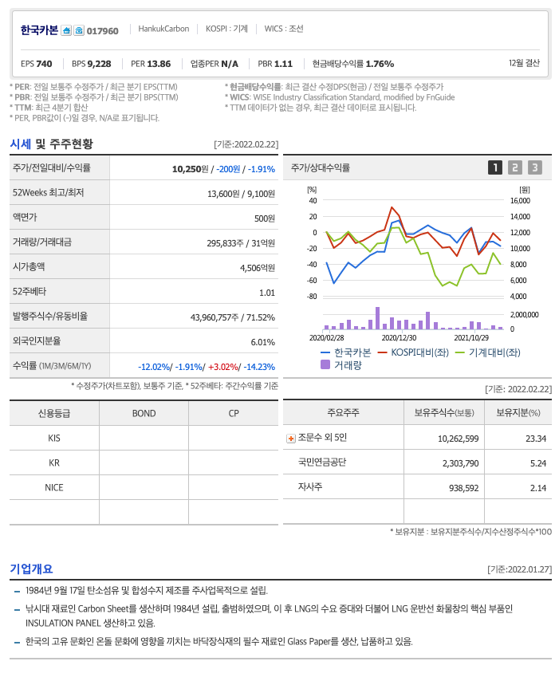Click the 보유주식수(보통) column header
Viewport: 559px width, 673px height.
click(444, 413)
